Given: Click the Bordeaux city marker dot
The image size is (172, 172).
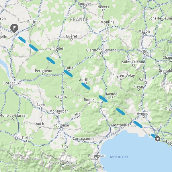Looking at the screenshot, I should (11, 86).
